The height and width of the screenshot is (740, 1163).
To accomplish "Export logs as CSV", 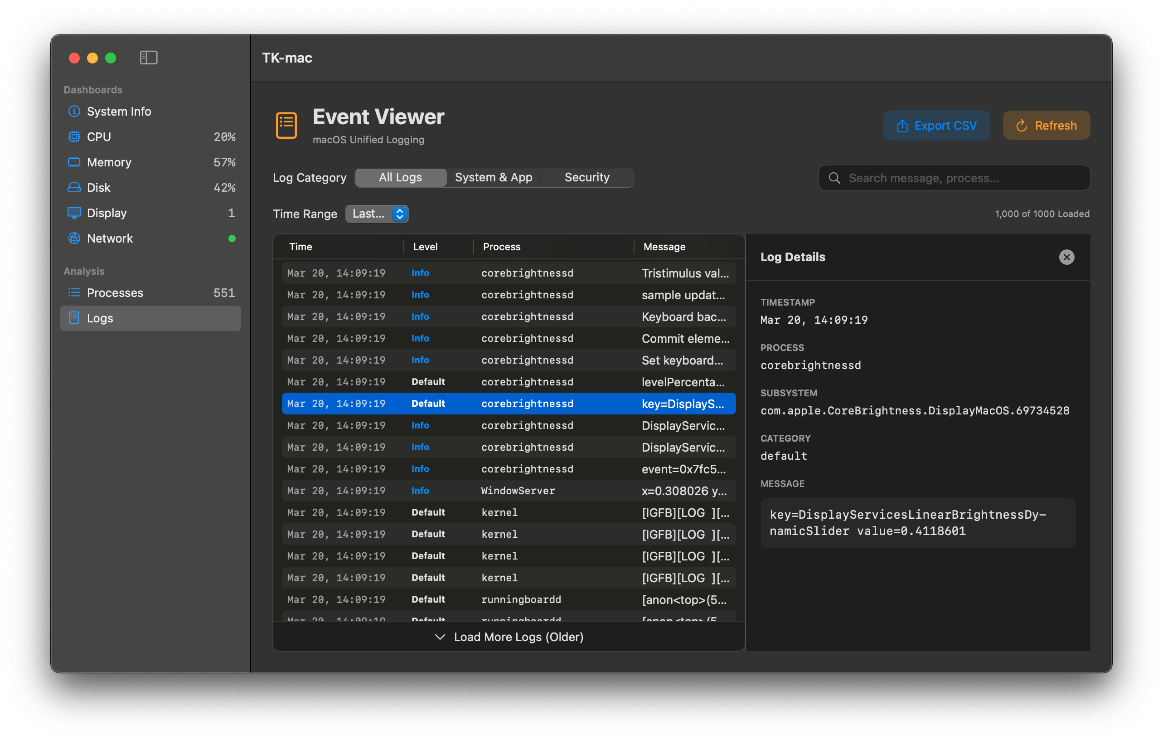I will (936, 125).
